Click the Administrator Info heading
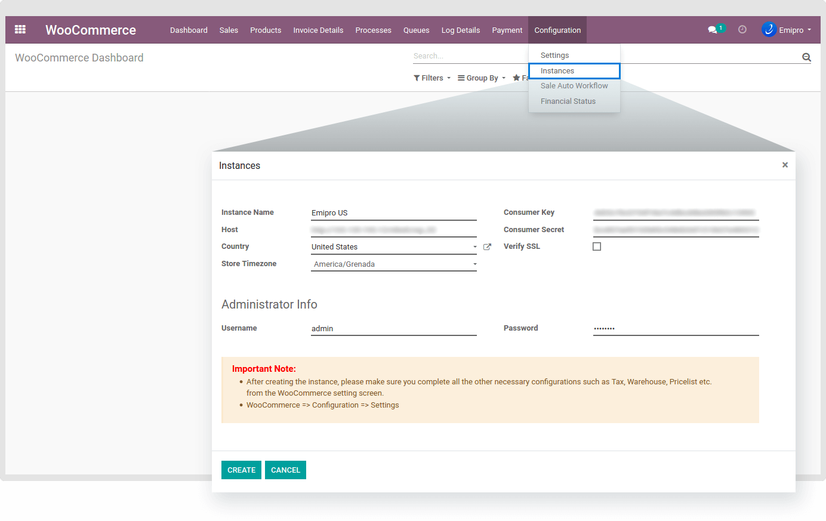Screen dimensions: 826x521 pos(269,304)
